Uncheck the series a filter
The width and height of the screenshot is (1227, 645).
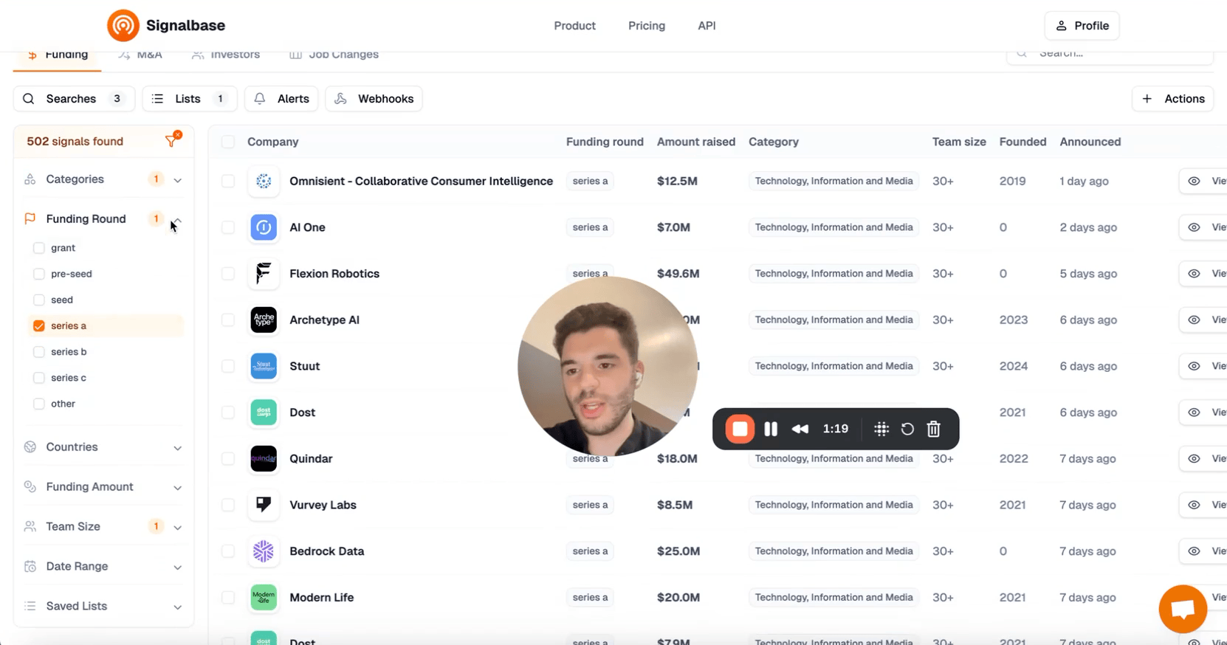point(39,325)
